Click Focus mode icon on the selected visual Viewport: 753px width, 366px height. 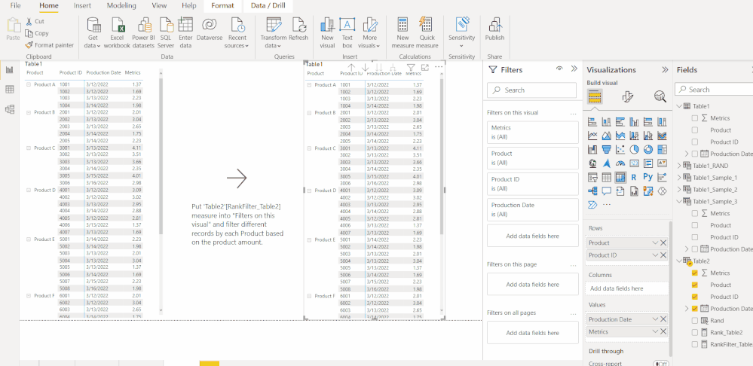424,68
